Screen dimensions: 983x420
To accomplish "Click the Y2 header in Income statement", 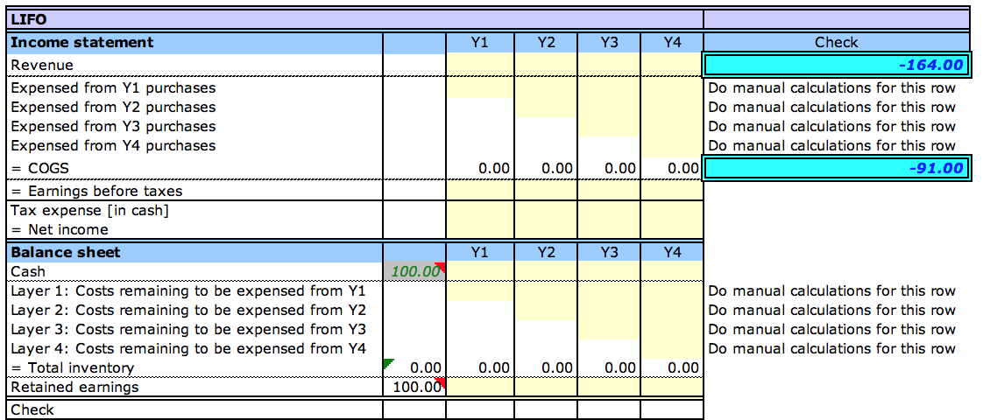I will (546, 43).
